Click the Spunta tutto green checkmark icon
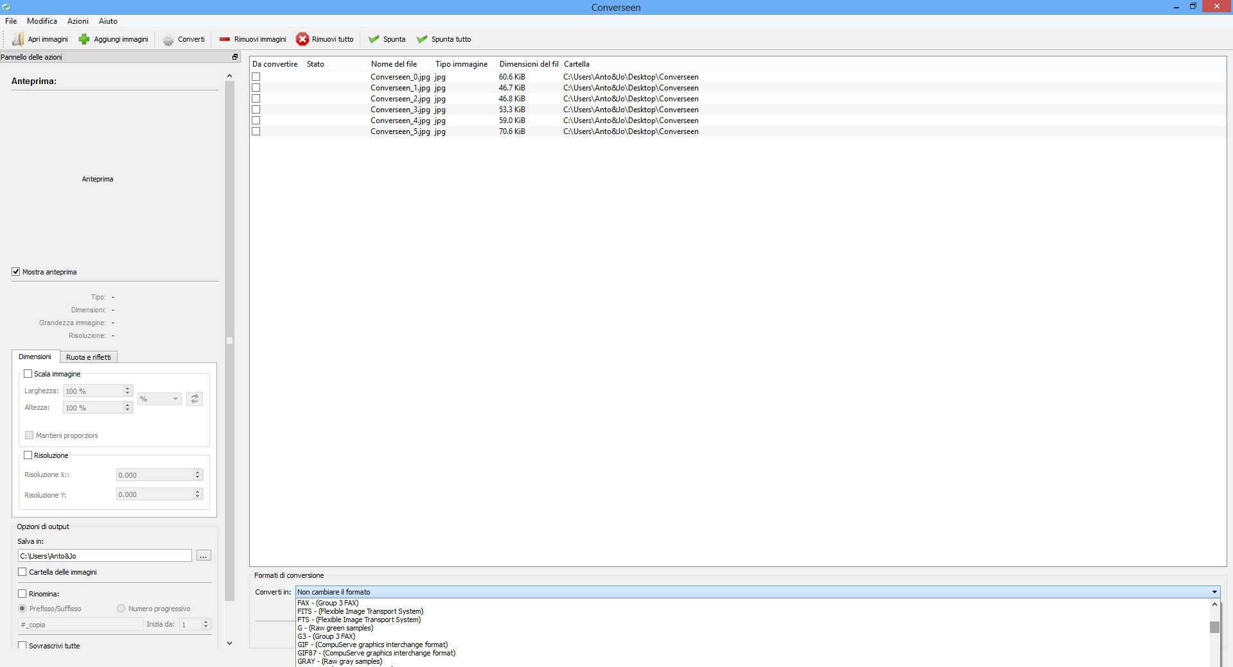1233x667 pixels. coord(422,39)
